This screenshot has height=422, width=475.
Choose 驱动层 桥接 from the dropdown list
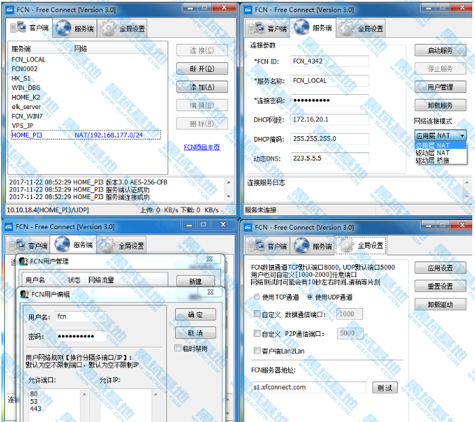tap(440, 161)
